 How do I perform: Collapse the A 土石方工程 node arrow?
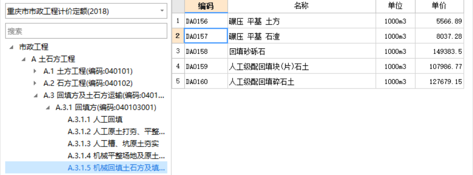click(23, 59)
